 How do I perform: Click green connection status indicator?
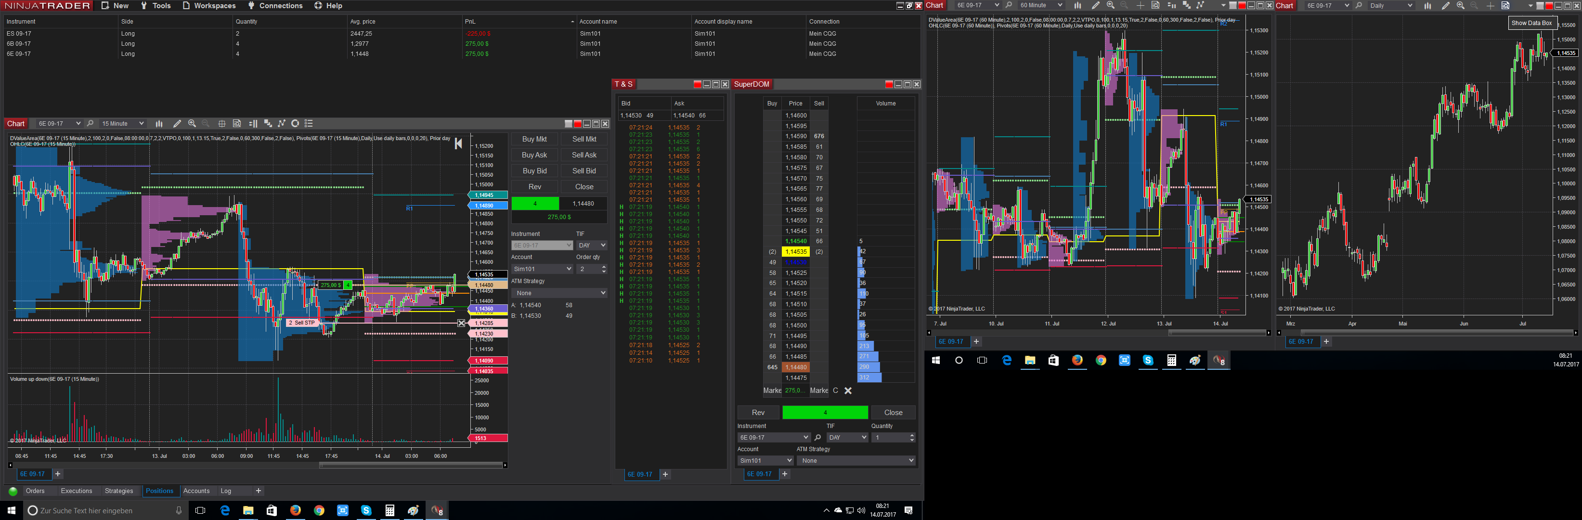13,491
